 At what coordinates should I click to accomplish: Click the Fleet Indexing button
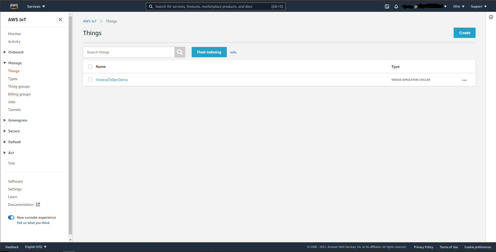click(209, 52)
